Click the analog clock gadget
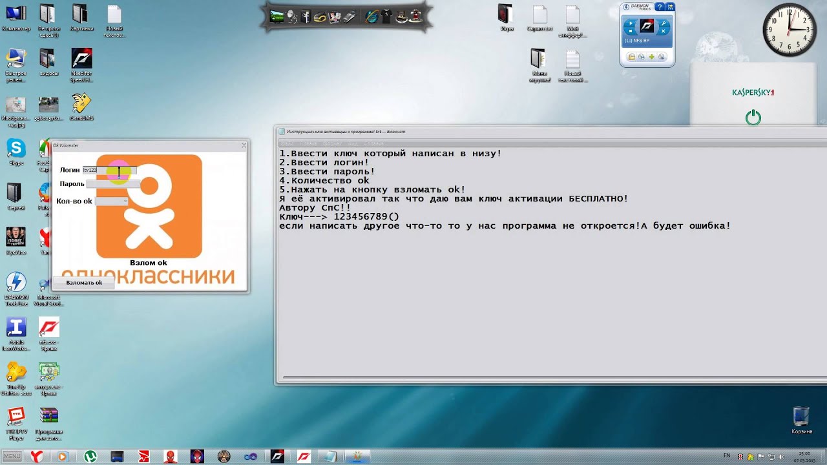Viewport: 827px width, 465px height. pos(789,30)
